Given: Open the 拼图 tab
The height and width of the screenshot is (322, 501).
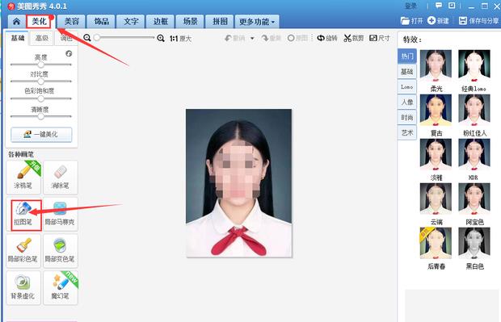Looking at the screenshot, I should [x=220, y=21].
